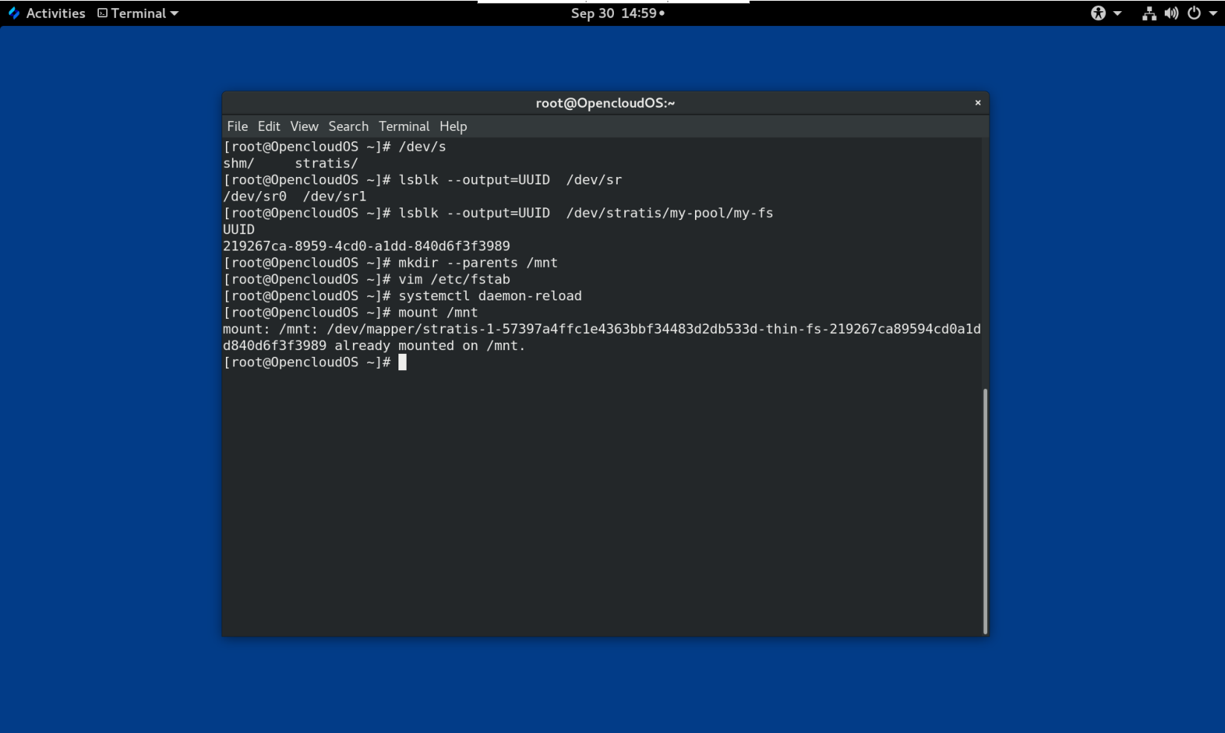The width and height of the screenshot is (1225, 733).
Task: Click the terminal title 'root@OpencloudOS:~'
Action: pyautogui.click(x=605, y=103)
